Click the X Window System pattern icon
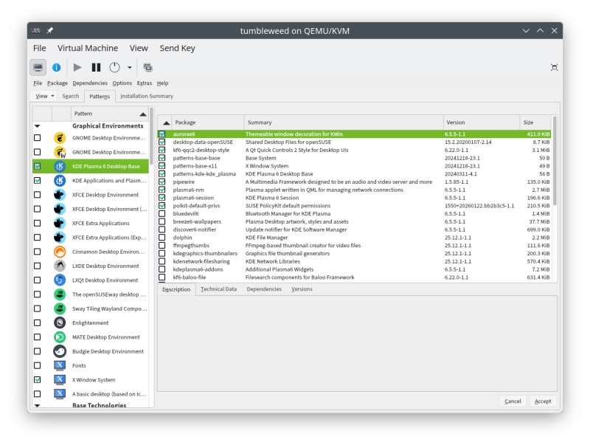 [x=60, y=380]
